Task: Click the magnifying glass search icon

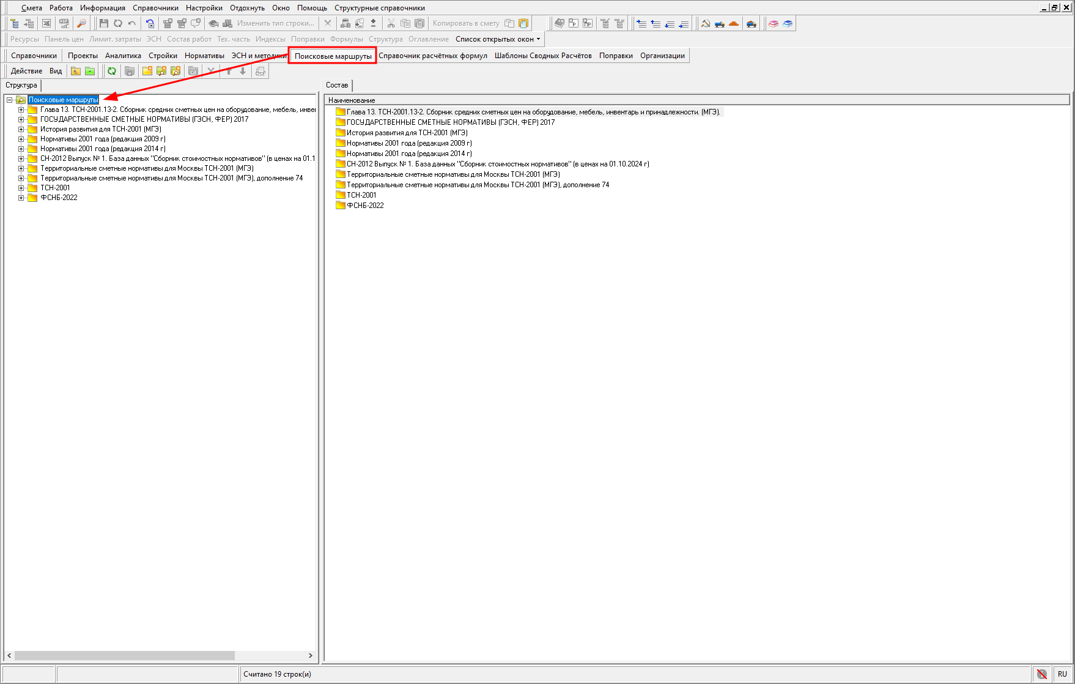Action: (81, 23)
